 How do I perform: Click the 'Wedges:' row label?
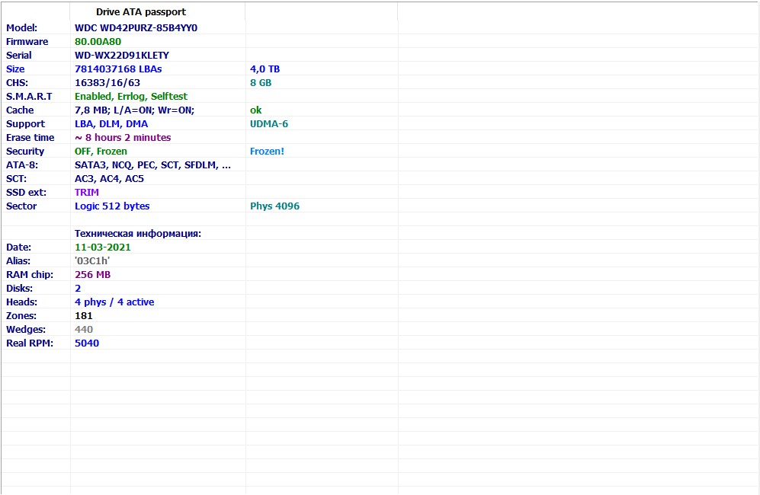(26, 329)
